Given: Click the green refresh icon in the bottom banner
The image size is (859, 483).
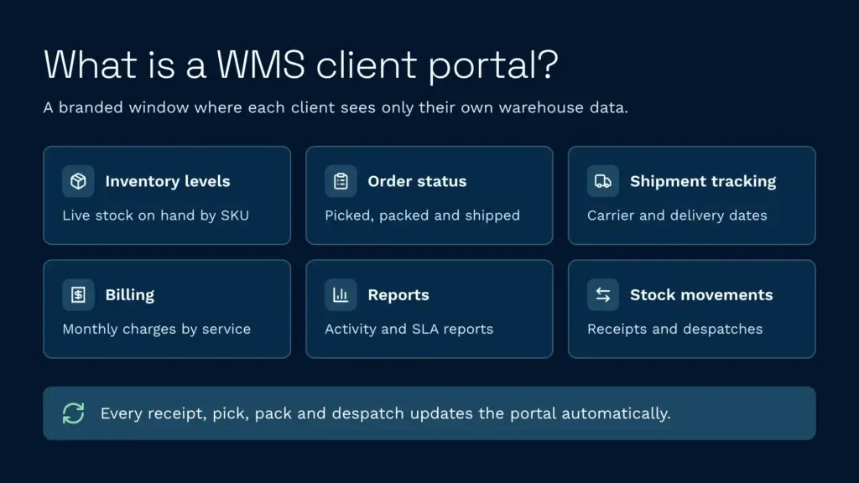Looking at the screenshot, I should pyautogui.click(x=74, y=413).
